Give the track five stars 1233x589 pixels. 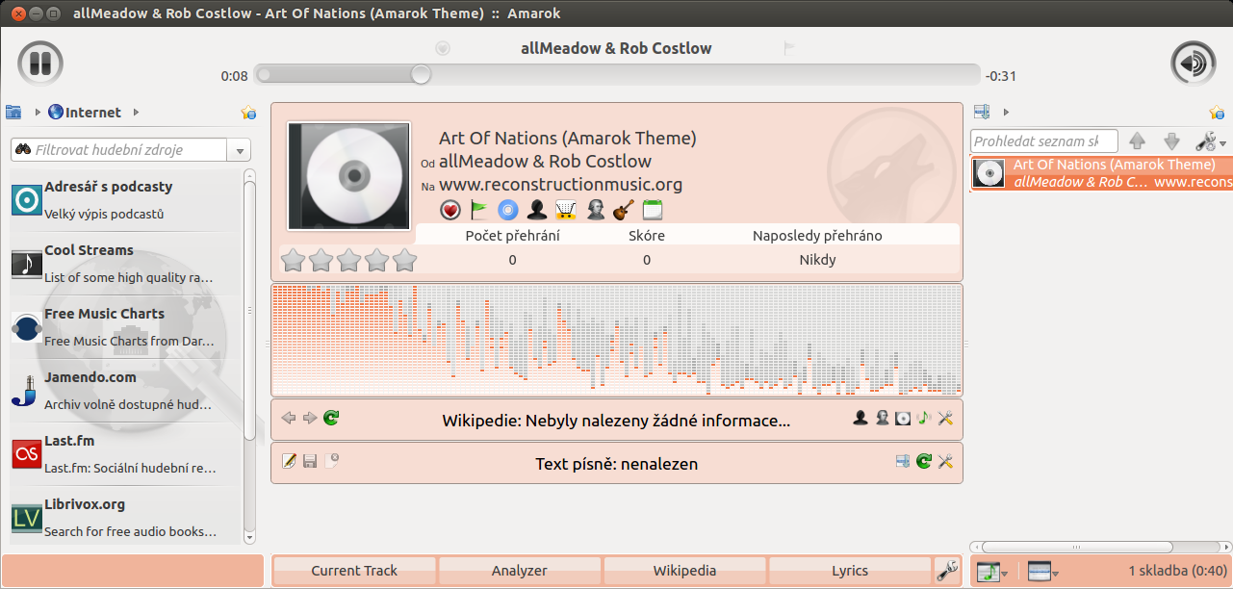click(404, 260)
